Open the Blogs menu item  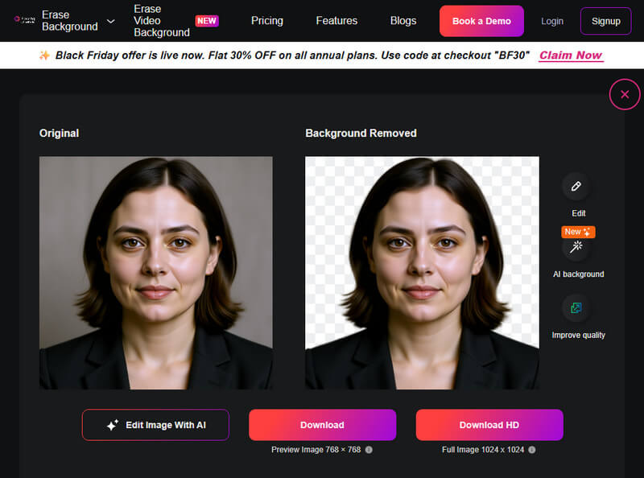(x=402, y=21)
